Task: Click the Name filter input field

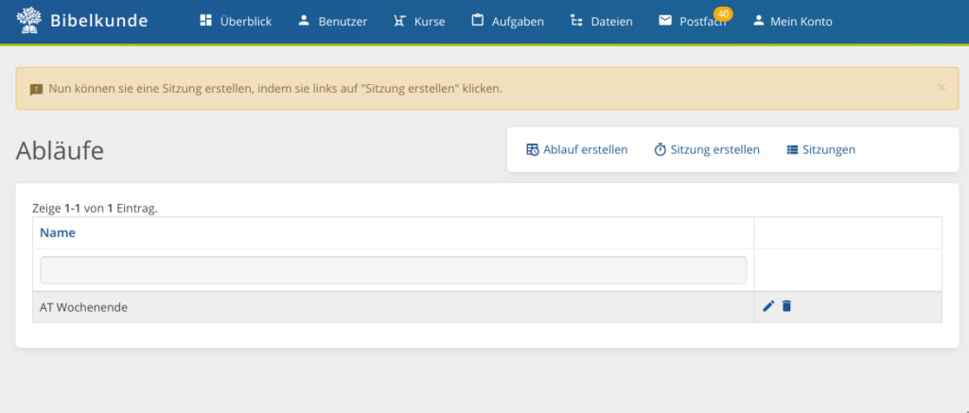Action: [393, 270]
